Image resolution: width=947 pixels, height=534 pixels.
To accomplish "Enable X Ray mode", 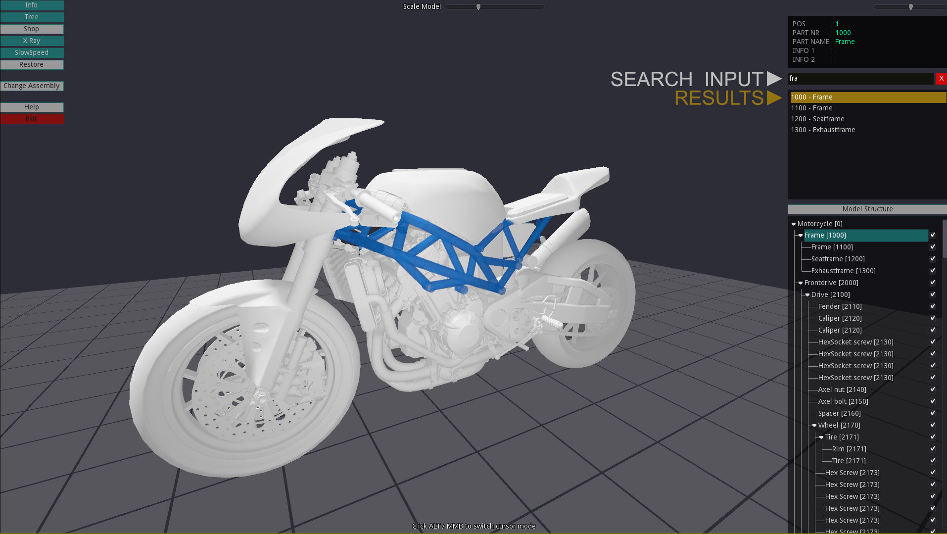I will [32, 41].
